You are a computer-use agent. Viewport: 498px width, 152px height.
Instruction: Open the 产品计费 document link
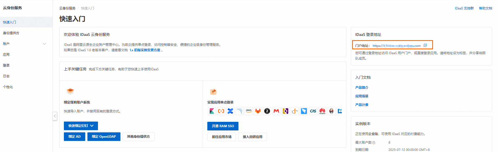(362, 105)
